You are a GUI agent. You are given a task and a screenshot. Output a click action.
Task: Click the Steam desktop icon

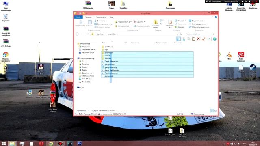(253, 68)
